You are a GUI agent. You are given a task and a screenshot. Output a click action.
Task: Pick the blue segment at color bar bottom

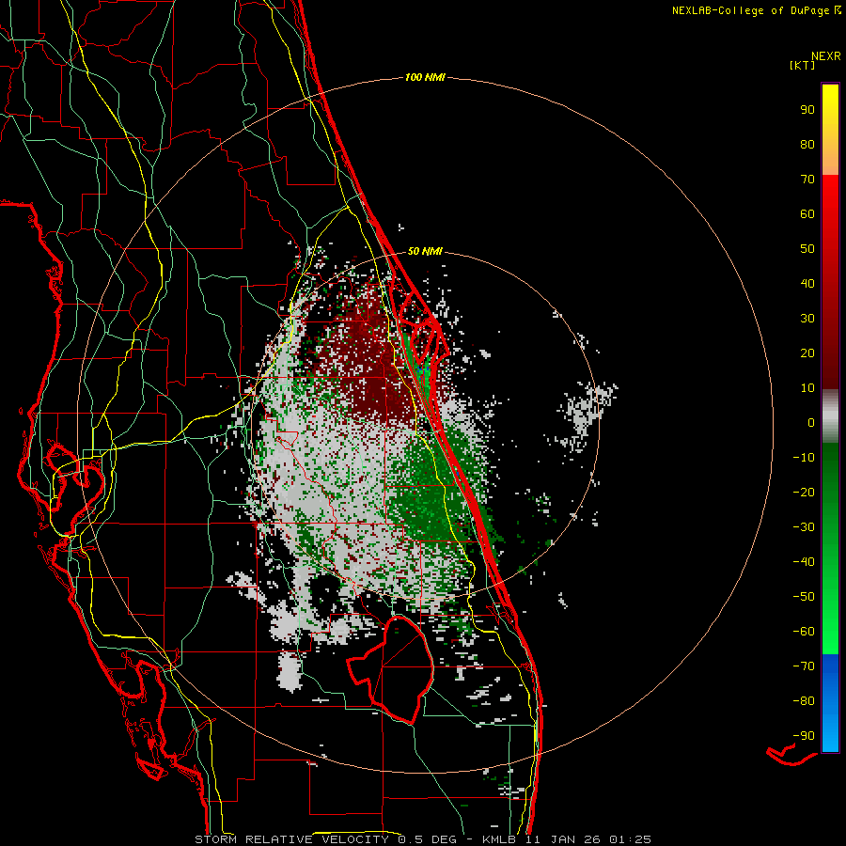click(x=830, y=703)
